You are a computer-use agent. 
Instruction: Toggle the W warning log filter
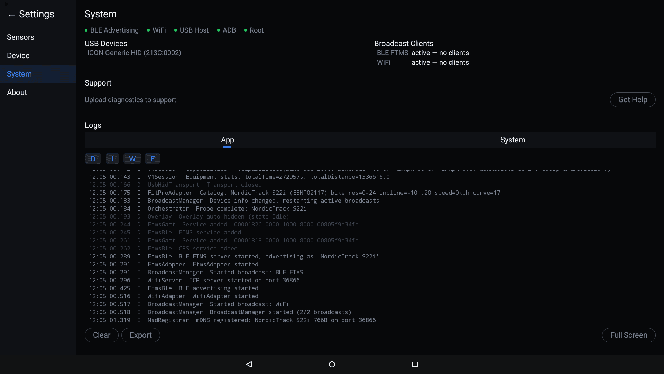pos(132,159)
